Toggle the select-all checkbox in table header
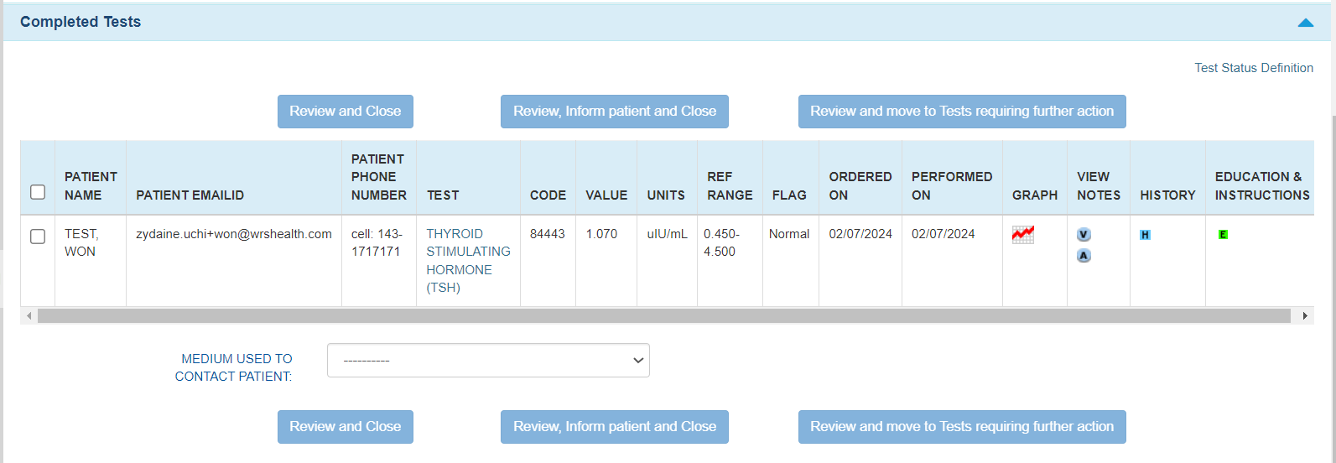The width and height of the screenshot is (1336, 463). point(38,192)
